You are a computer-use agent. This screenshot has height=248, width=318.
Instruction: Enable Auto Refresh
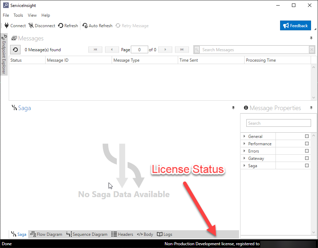97,25
